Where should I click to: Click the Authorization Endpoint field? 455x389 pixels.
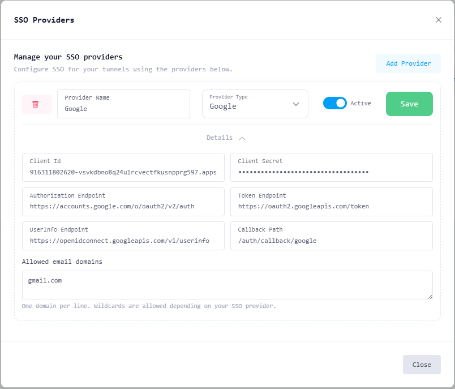pyautogui.click(x=123, y=206)
